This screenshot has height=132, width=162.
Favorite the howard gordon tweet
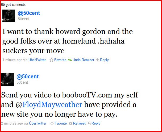coord(60,60)
